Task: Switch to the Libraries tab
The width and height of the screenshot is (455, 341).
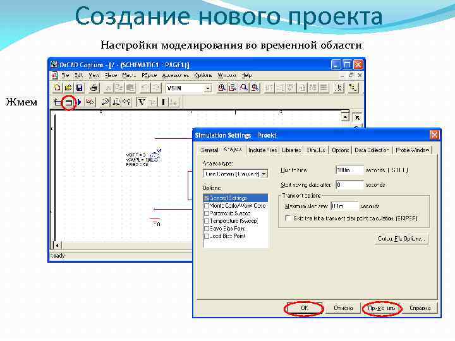Action: pyautogui.click(x=291, y=150)
